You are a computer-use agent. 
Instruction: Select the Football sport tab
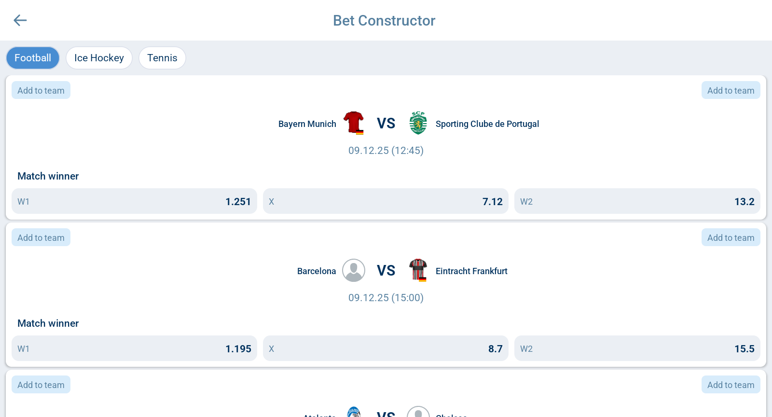tap(33, 58)
